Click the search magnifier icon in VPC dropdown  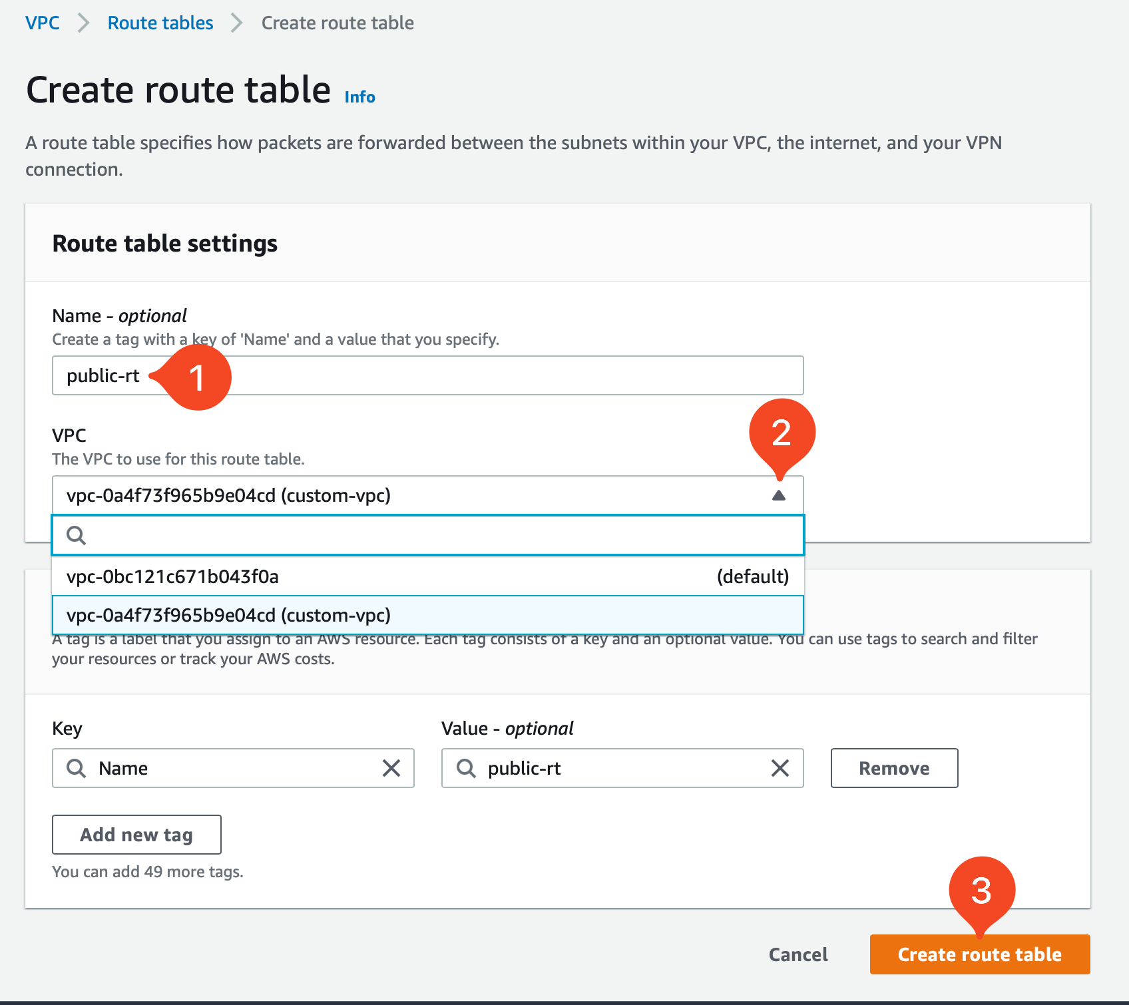click(x=77, y=535)
